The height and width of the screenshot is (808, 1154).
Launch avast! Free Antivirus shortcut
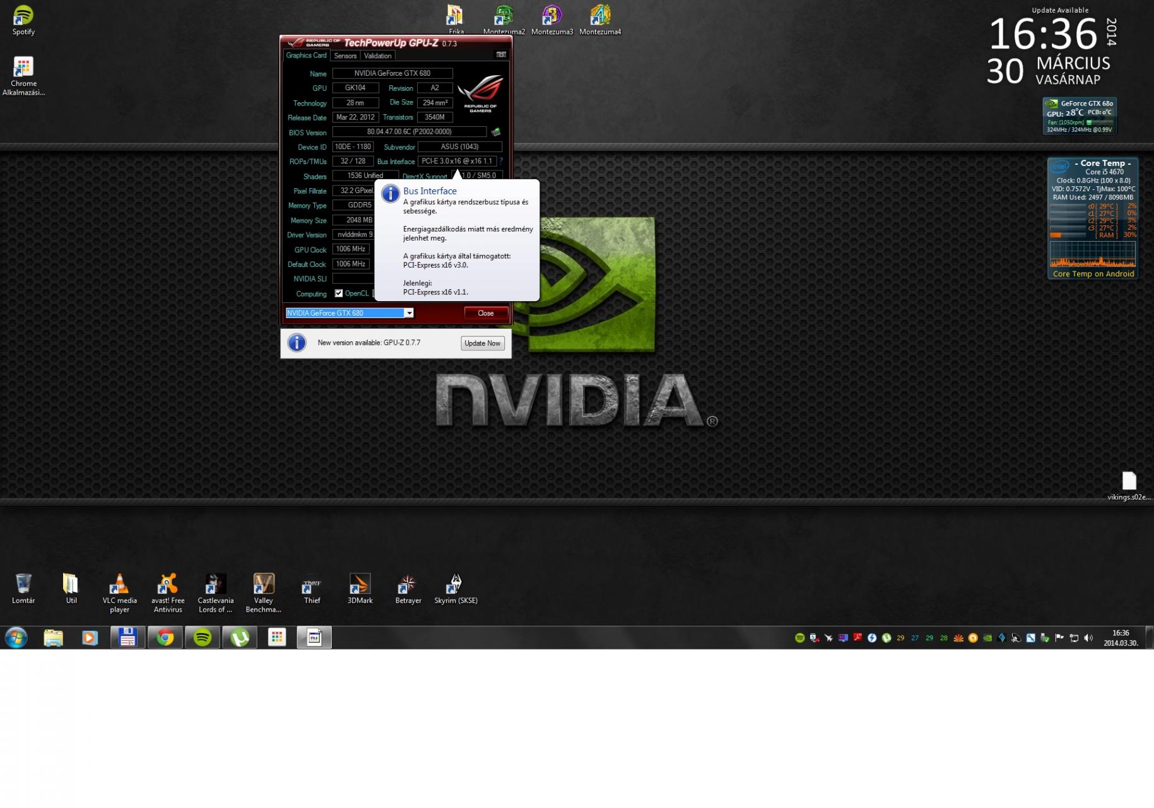pos(168,592)
